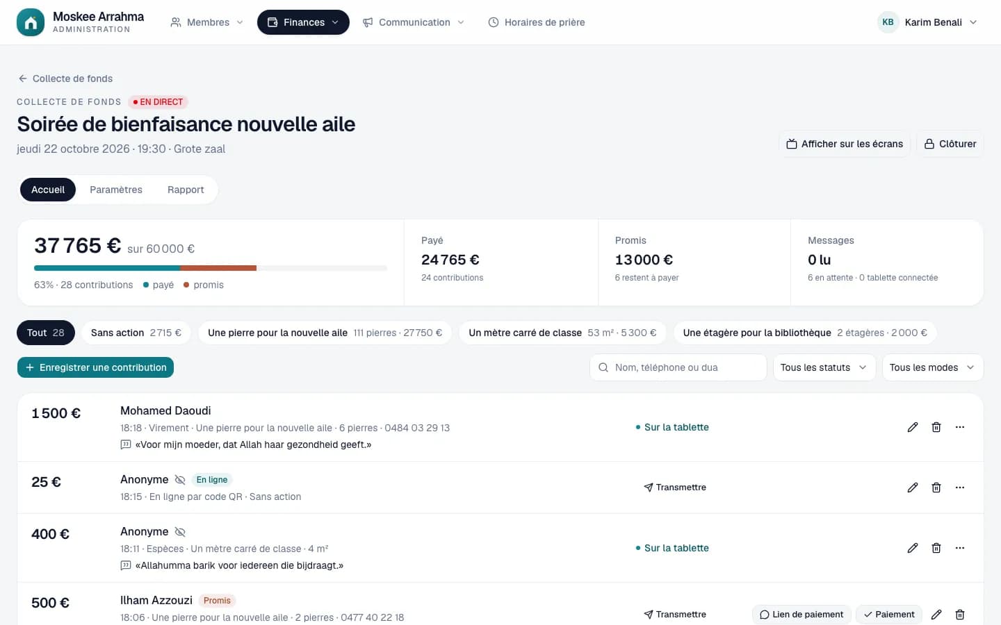Filter by Une étagère pour la bibliothèque

805,333
